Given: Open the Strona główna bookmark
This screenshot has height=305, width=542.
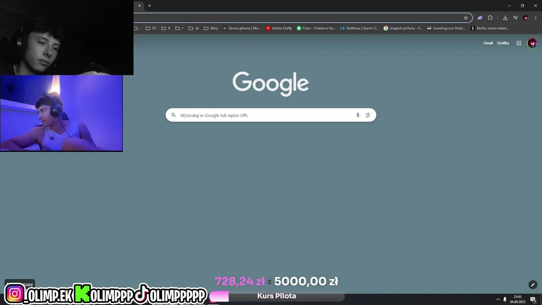Looking at the screenshot, I should click(241, 28).
